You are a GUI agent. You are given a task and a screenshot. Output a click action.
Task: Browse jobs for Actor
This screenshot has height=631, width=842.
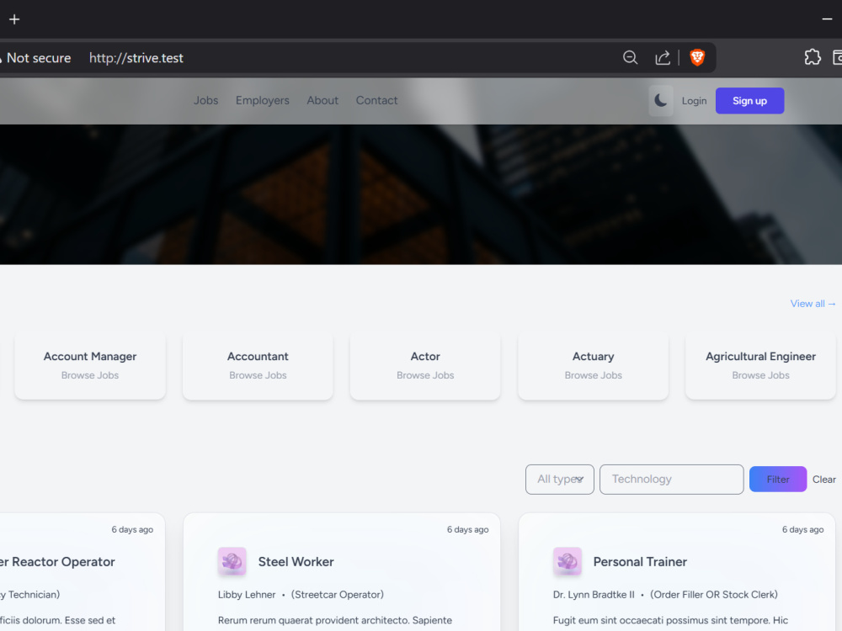tap(425, 365)
